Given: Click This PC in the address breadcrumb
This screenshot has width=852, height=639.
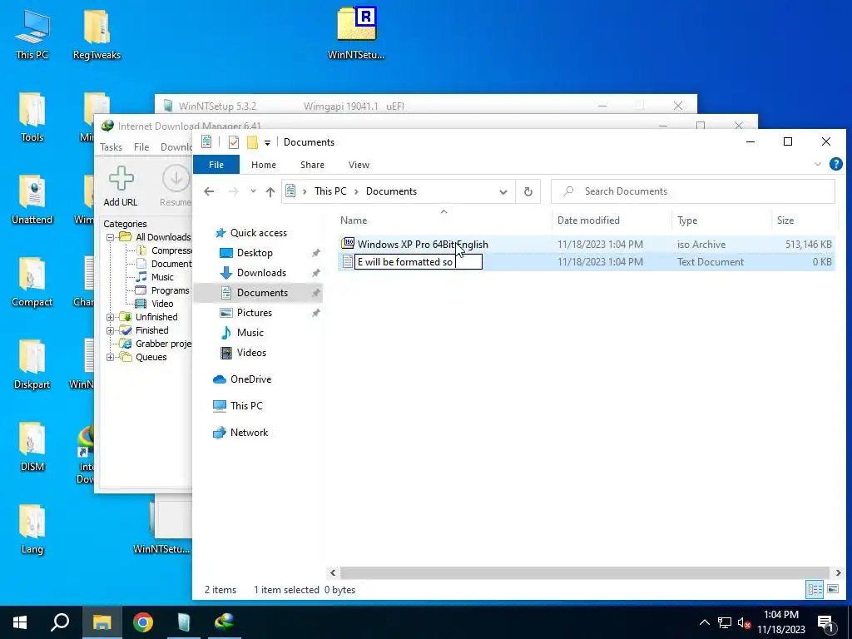Looking at the screenshot, I should [x=330, y=191].
